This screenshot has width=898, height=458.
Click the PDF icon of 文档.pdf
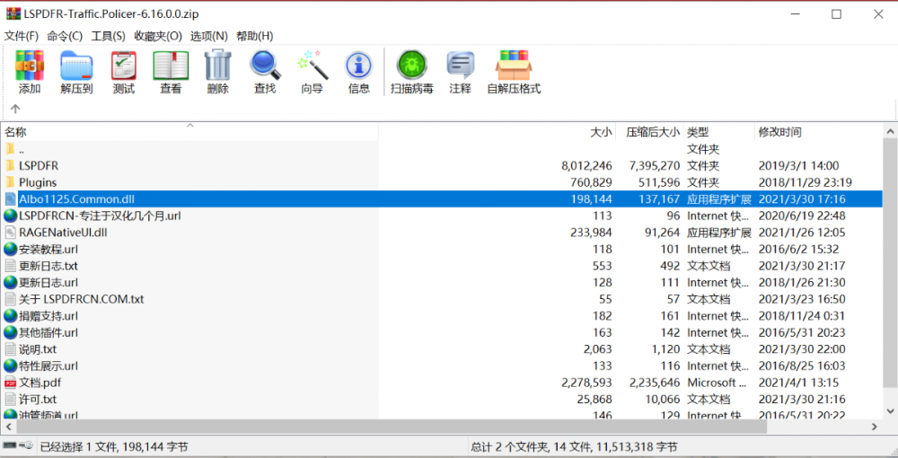[x=10, y=383]
